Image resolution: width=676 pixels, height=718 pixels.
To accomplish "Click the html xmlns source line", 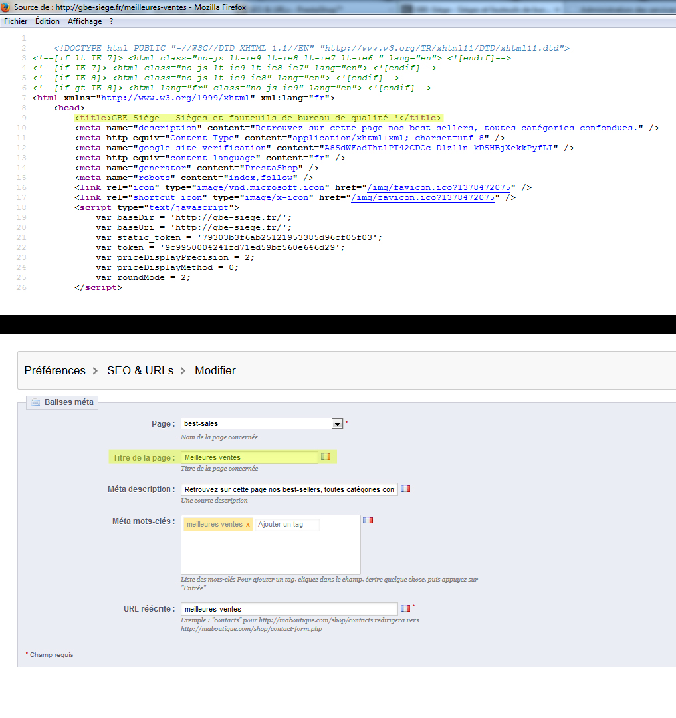I will point(183,98).
